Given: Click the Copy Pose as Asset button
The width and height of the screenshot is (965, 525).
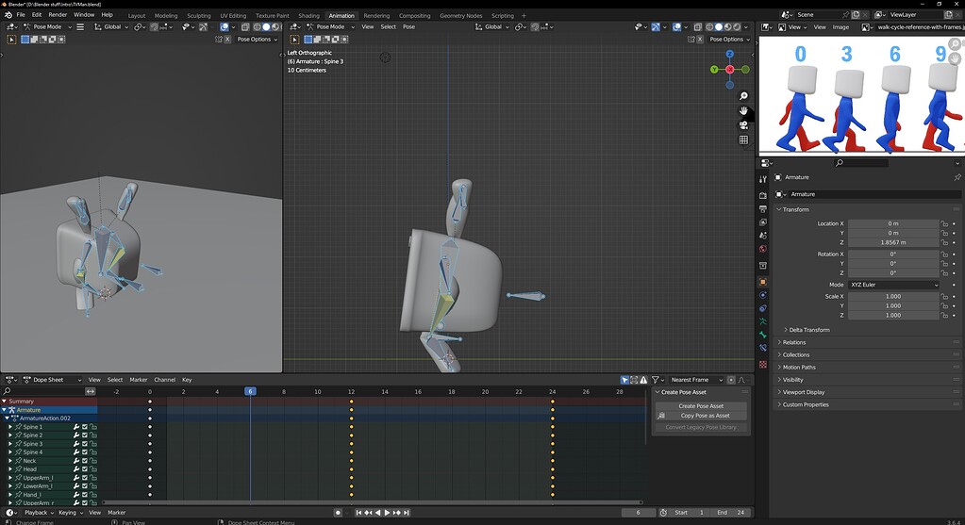Looking at the screenshot, I should pos(701,416).
